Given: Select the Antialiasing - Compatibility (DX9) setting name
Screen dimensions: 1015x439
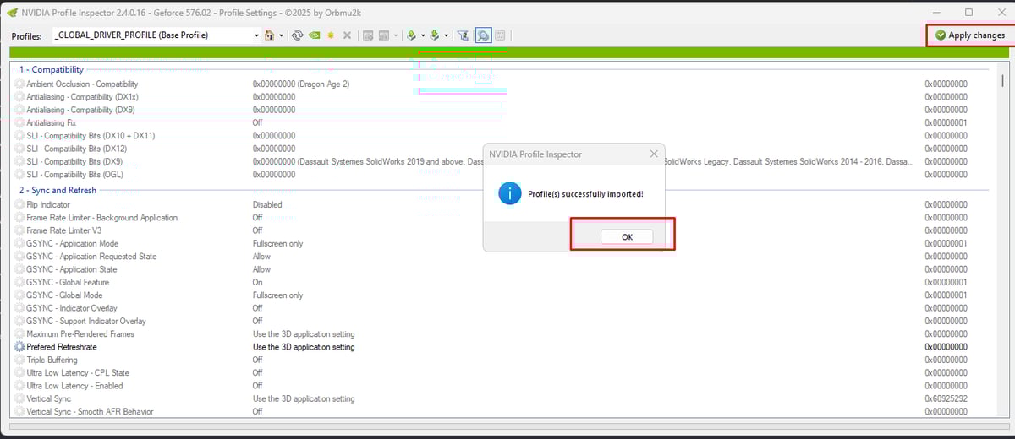Looking at the screenshot, I should (80, 110).
